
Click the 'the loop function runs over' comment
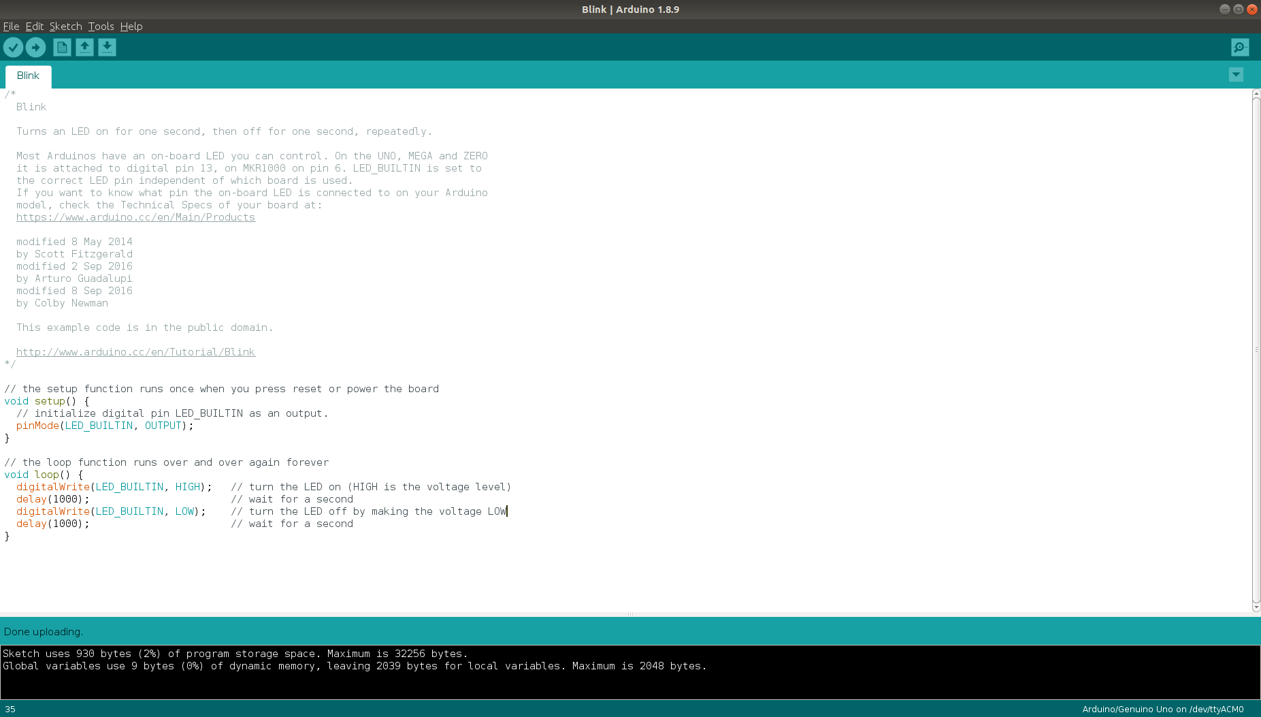[x=167, y=462]
